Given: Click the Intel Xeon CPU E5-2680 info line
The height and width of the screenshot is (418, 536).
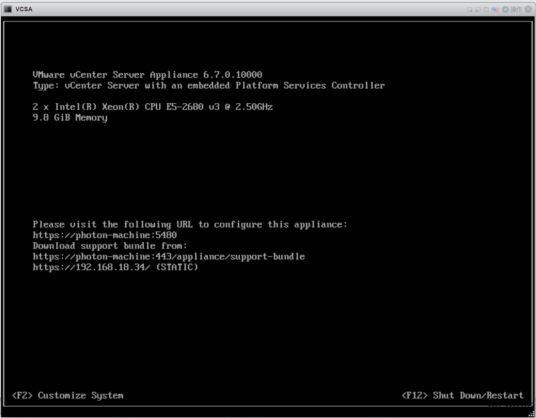Looking at the screenshot, I should click(x=153, y=107).
